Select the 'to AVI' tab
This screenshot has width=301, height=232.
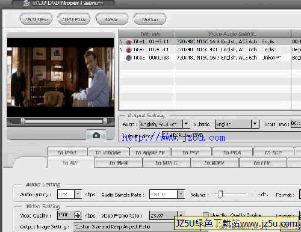pyautogui.click(x=70, y=162)
